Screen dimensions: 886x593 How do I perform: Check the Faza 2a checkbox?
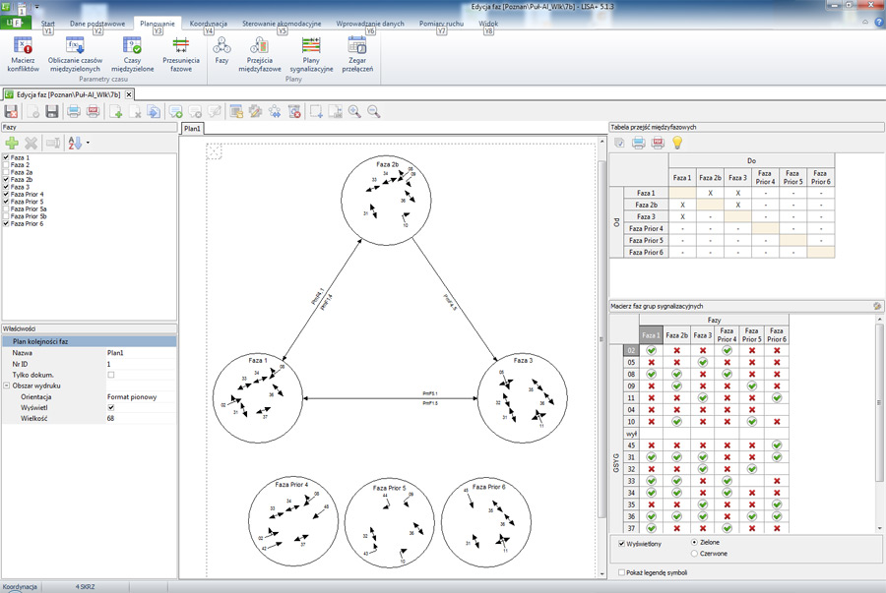pyautogui.click(x=7, y=172)
